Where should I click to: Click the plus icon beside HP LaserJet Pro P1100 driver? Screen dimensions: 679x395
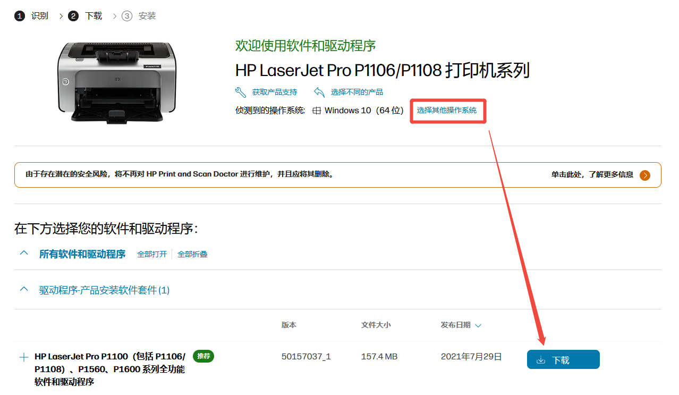click(x=23, y=357)
